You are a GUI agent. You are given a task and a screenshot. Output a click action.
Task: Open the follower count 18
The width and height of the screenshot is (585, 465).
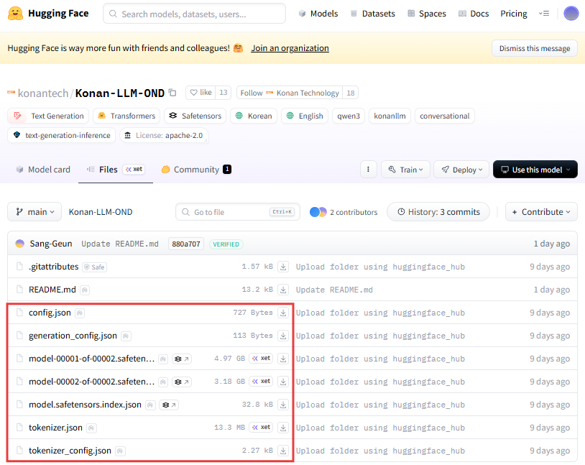(x=351, y=93)
